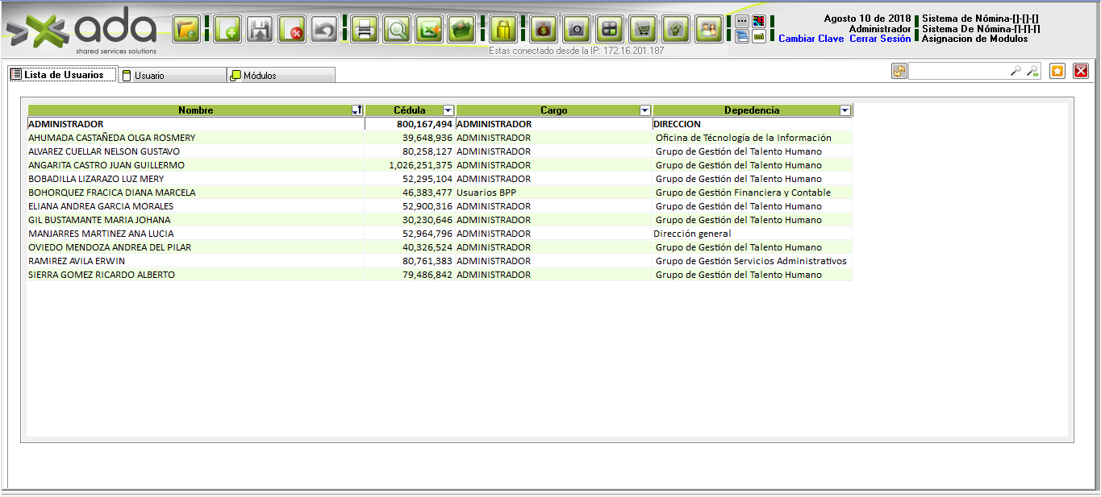The width and height of the screenshot is (1101, 497).
Task: Switch to the Usuario tab
Action: point(171,75)
